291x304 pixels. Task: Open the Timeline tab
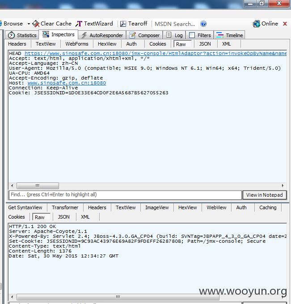tap(229, 35)
